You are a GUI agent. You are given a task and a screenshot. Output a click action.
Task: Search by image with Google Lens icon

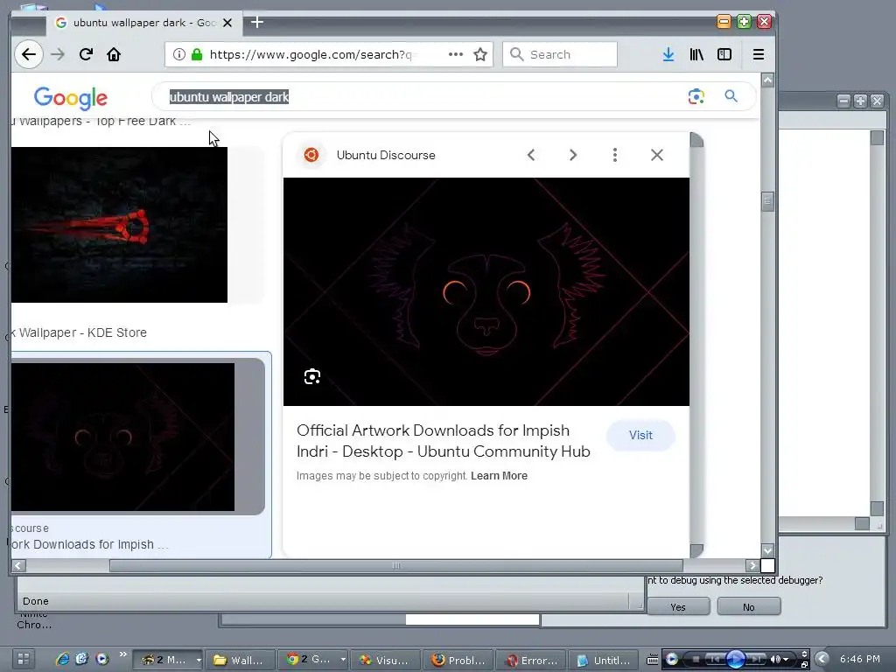pos(696,96)
